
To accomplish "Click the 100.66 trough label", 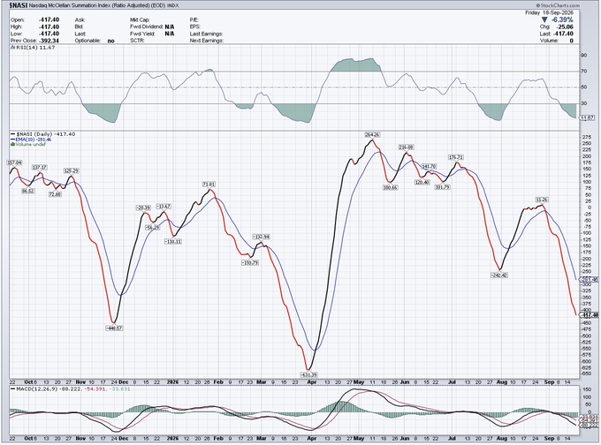I will pos(390,188).
